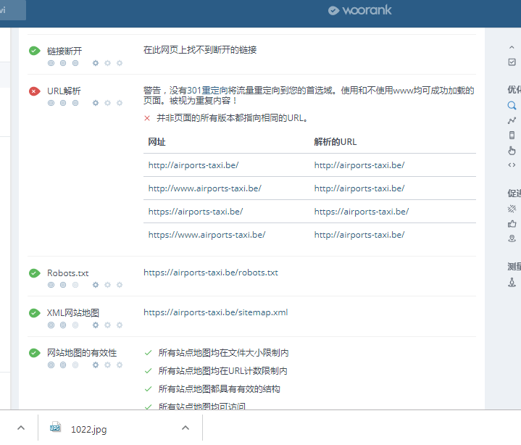Select the hand pointer icon in sidebar

512,151
